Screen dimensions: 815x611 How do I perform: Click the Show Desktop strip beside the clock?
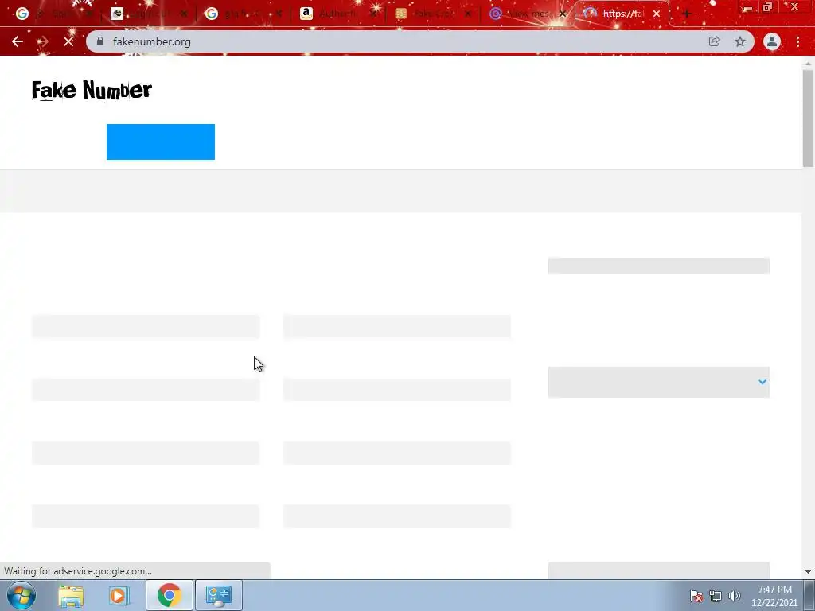click(809, 595)
